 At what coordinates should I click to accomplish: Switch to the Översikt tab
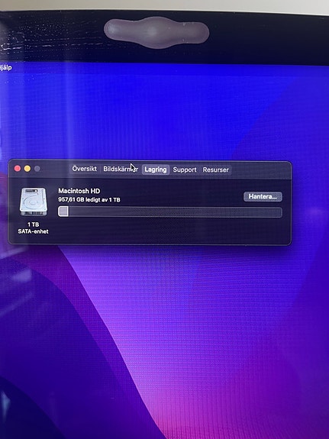[x=84, y=169]
